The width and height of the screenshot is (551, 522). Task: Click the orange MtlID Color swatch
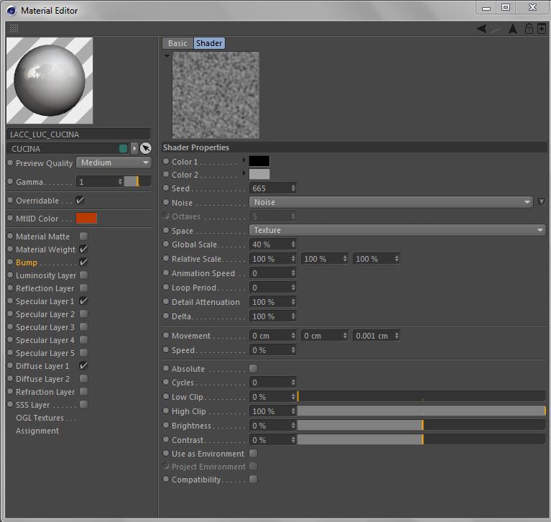pos(86,219)
